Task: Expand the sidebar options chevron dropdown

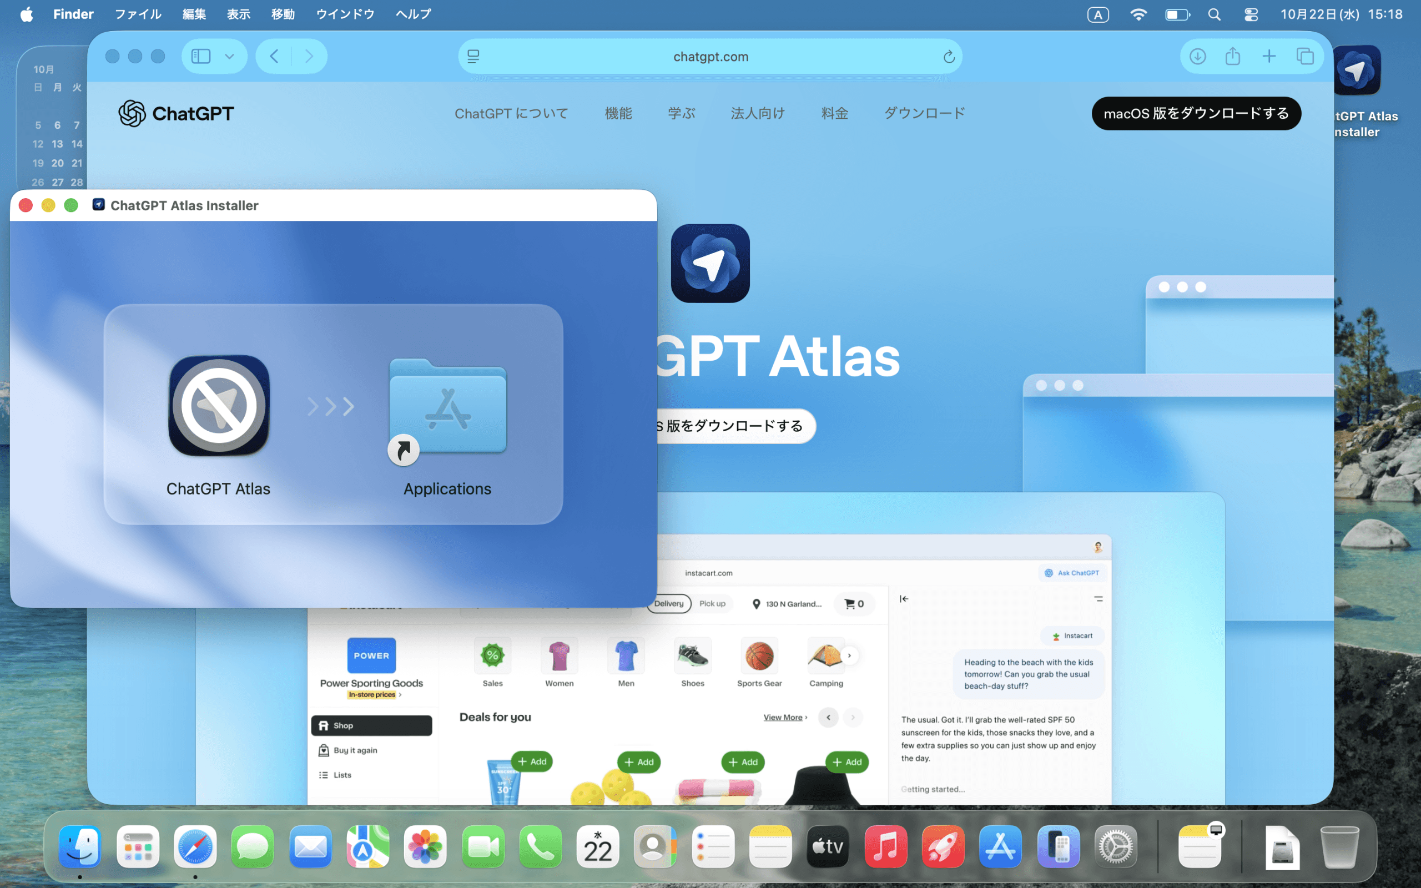Action: (x=230, y=57)
